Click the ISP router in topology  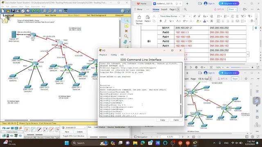point(33,35)
